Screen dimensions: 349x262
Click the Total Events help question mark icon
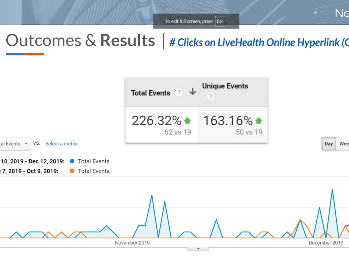(x=179, y=92)
